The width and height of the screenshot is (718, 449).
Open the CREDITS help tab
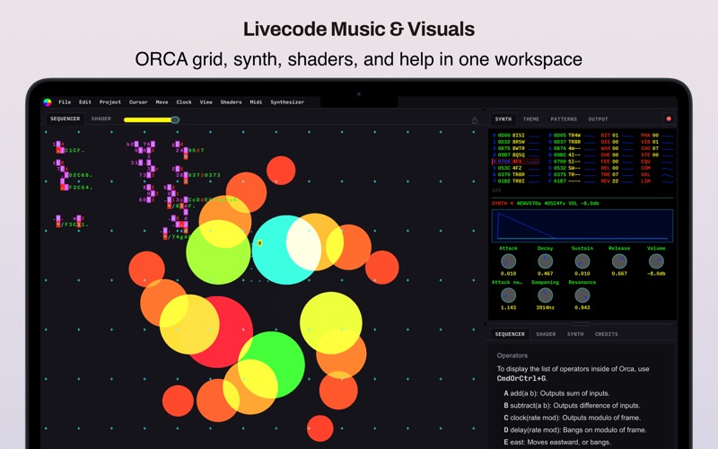[x=607, y=334]
